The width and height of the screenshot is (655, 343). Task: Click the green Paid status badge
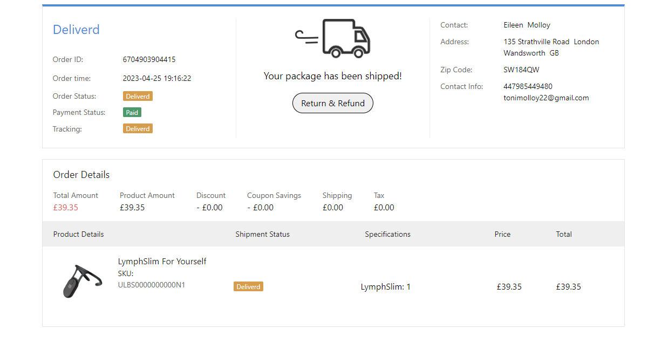point(132,112)
